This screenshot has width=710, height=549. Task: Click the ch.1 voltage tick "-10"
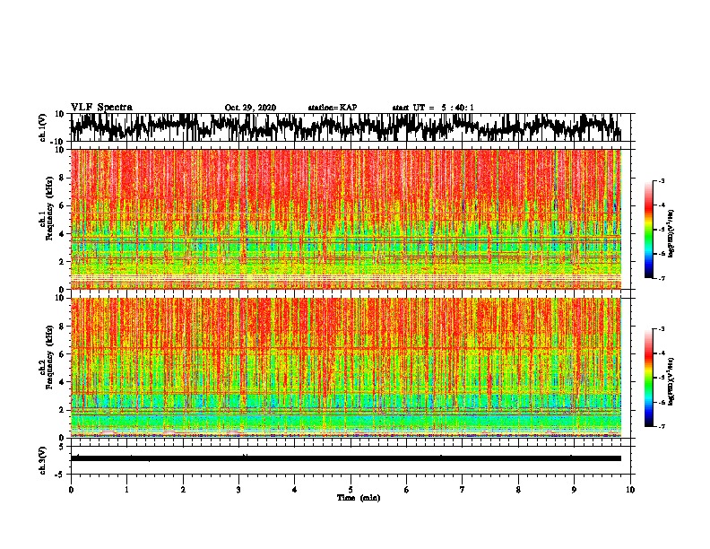[58, 142]
